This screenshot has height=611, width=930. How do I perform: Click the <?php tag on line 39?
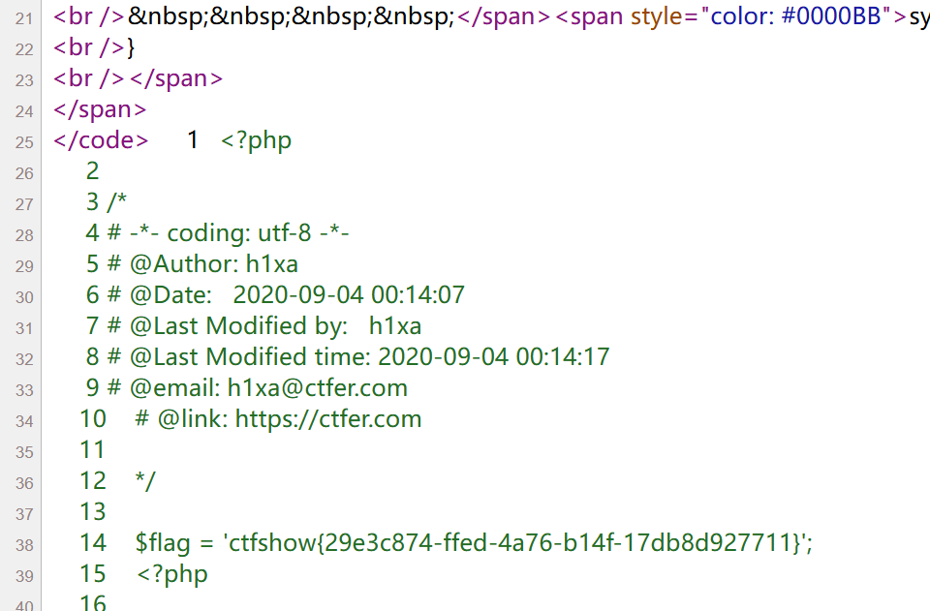[172, 573]
